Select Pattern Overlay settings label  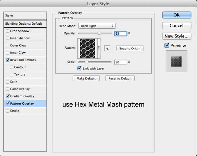coord(22,103)
